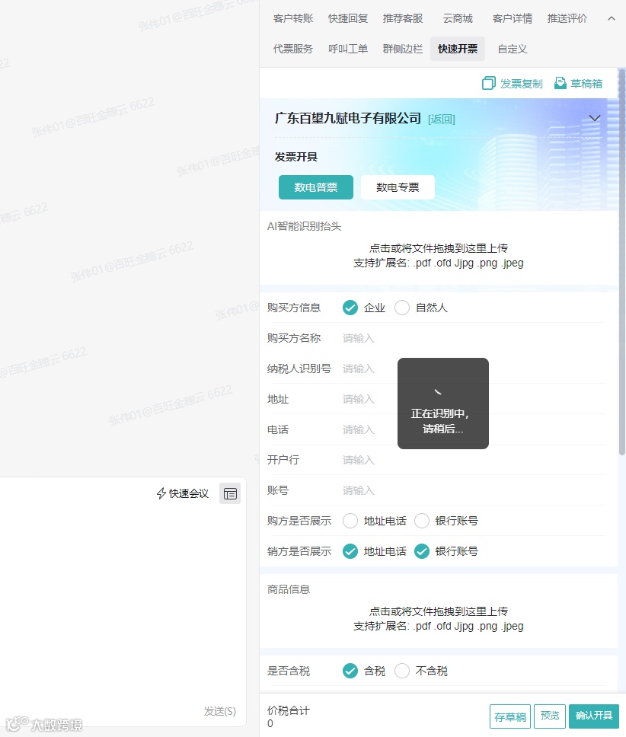Click the 电话 input field
This screenshot has height=737, width=626.
(473, 429)
